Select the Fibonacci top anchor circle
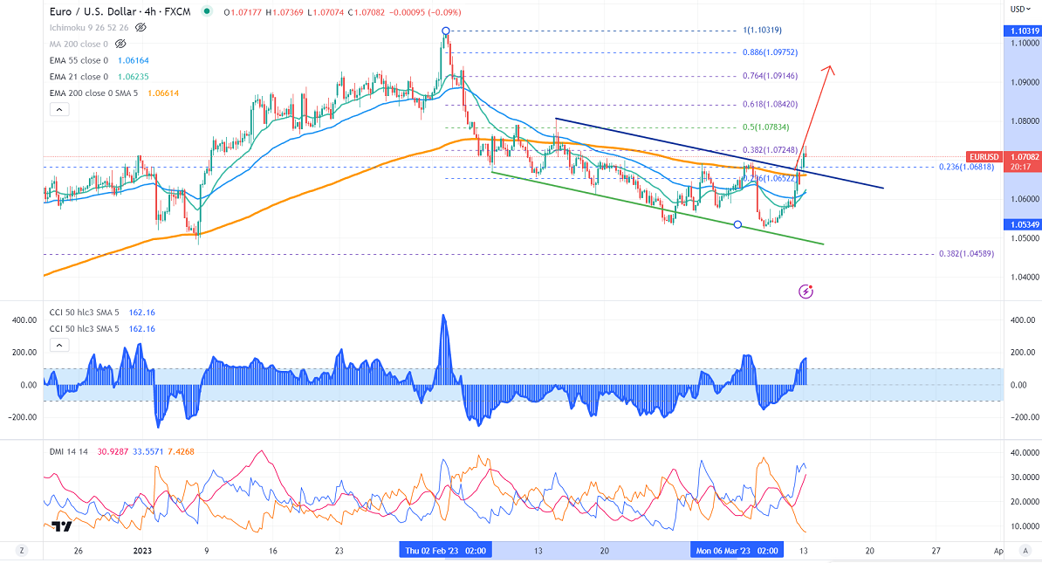Viewport: 1042px width, 563px height. 446,31
